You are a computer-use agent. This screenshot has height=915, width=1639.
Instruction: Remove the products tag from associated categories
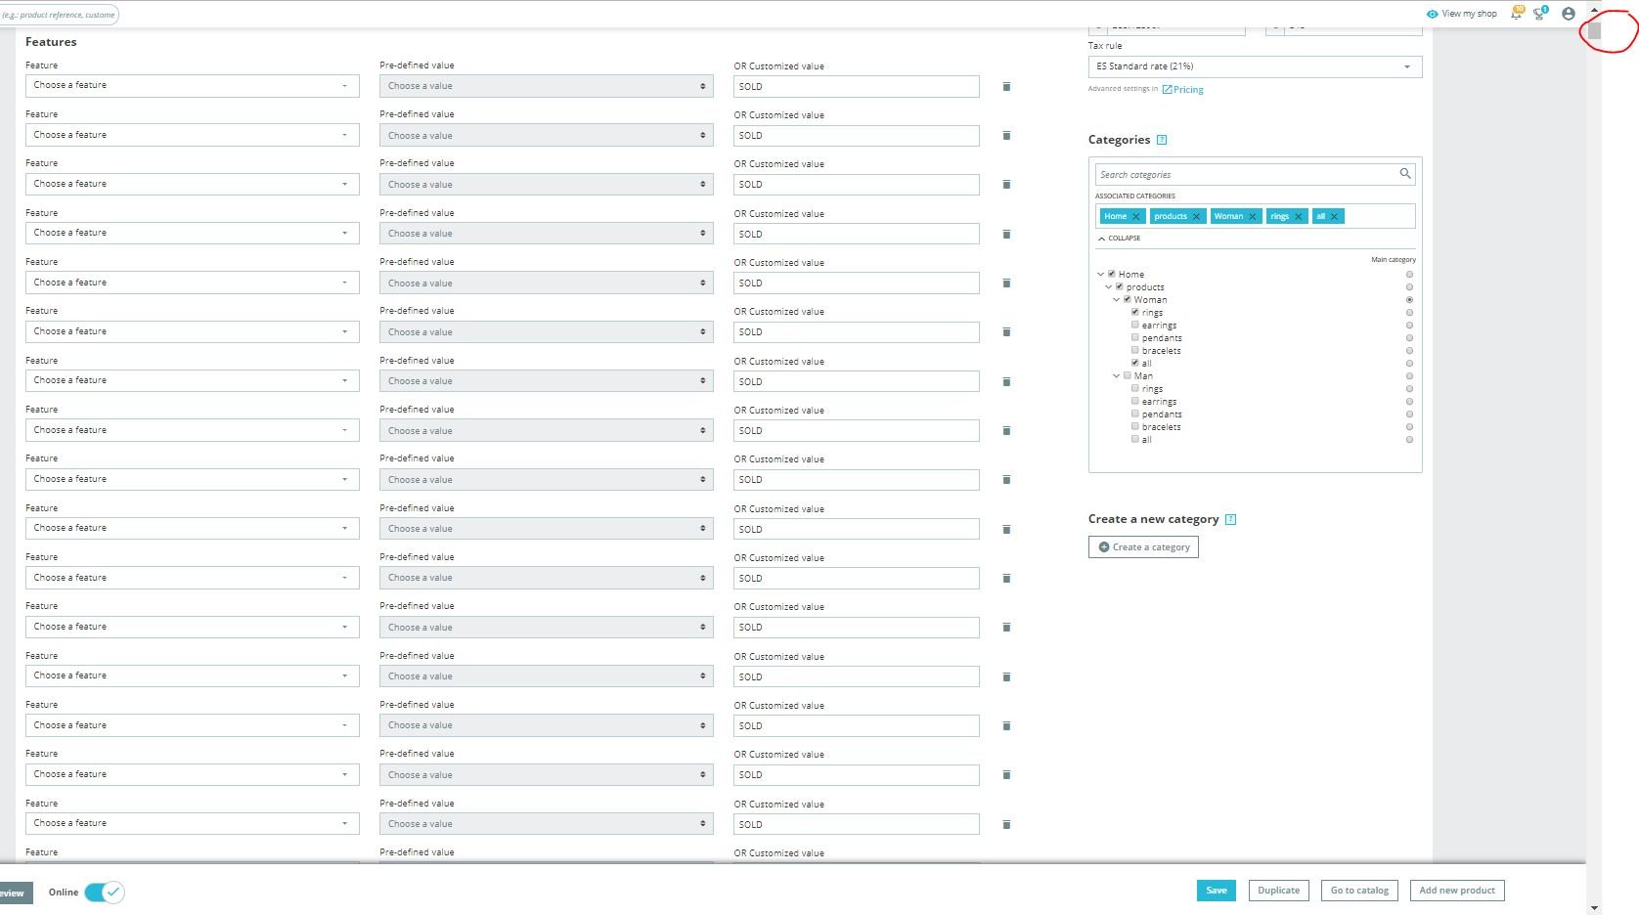1196,217
